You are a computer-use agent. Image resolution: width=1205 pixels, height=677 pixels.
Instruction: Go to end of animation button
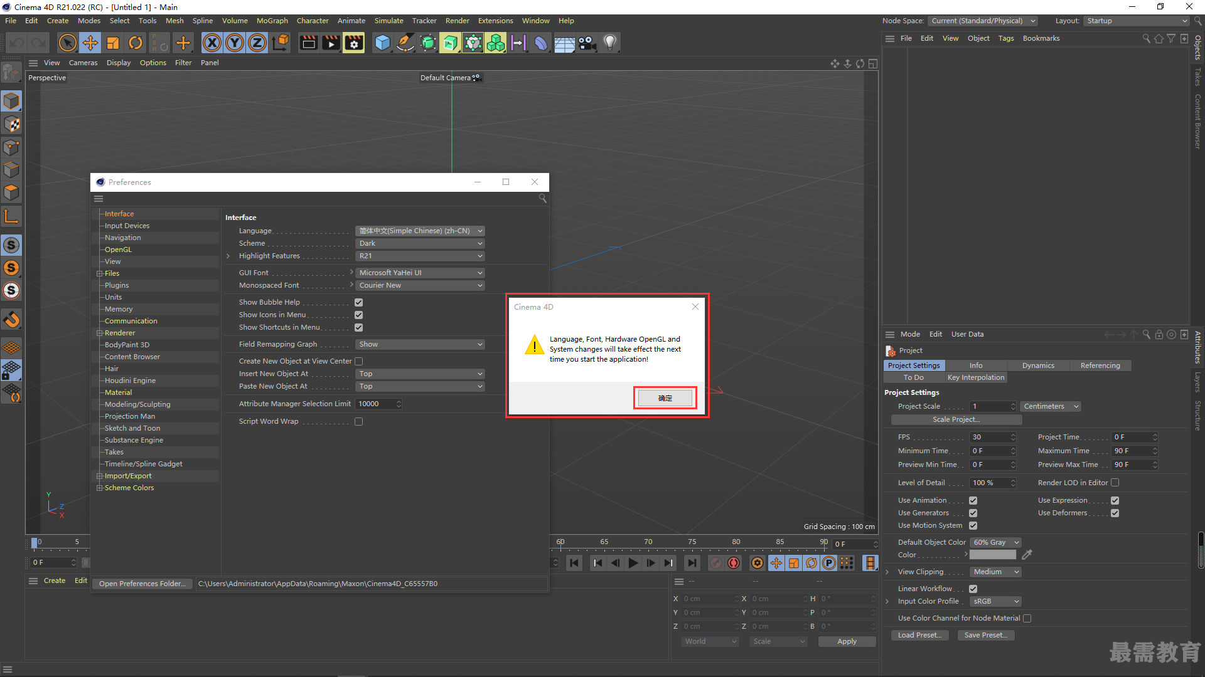692,563
